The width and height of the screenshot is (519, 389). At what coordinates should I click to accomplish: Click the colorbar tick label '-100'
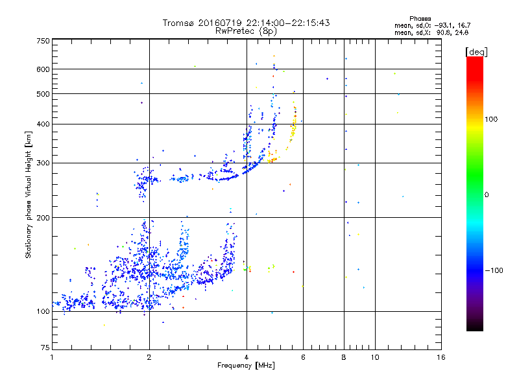pos(494,270)
